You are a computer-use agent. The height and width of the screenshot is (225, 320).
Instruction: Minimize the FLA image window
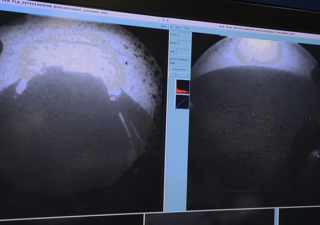pos(159,20)
